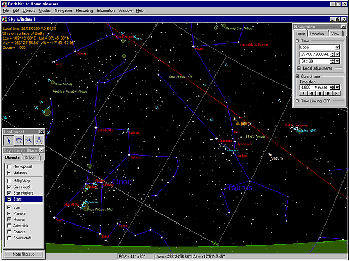Step time forward one increment
This screenshot has width=349, height=261.
[328, 93]
